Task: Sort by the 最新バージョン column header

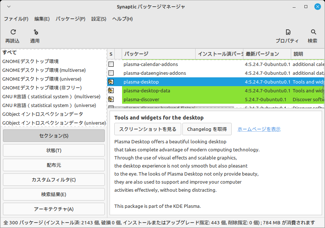Action: pyautogui.click(x=267, y=54)
